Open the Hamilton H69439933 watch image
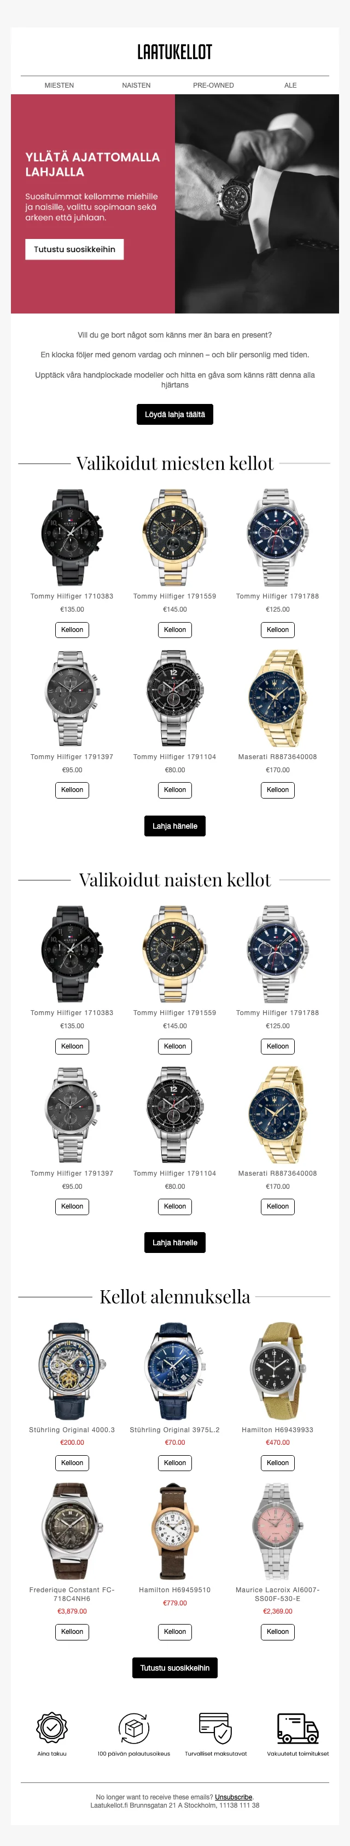Viewport: 350px width, 1846px height. 278,1371
